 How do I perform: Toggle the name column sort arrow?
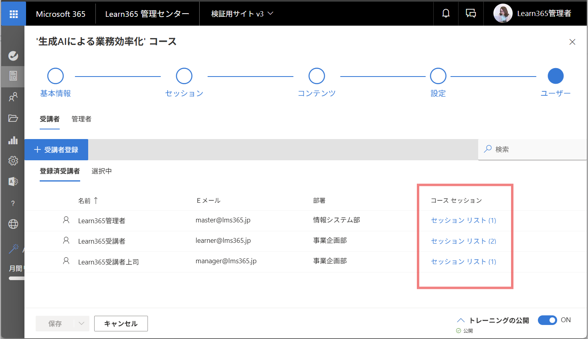pyautogui.click(x=96, y=200)
